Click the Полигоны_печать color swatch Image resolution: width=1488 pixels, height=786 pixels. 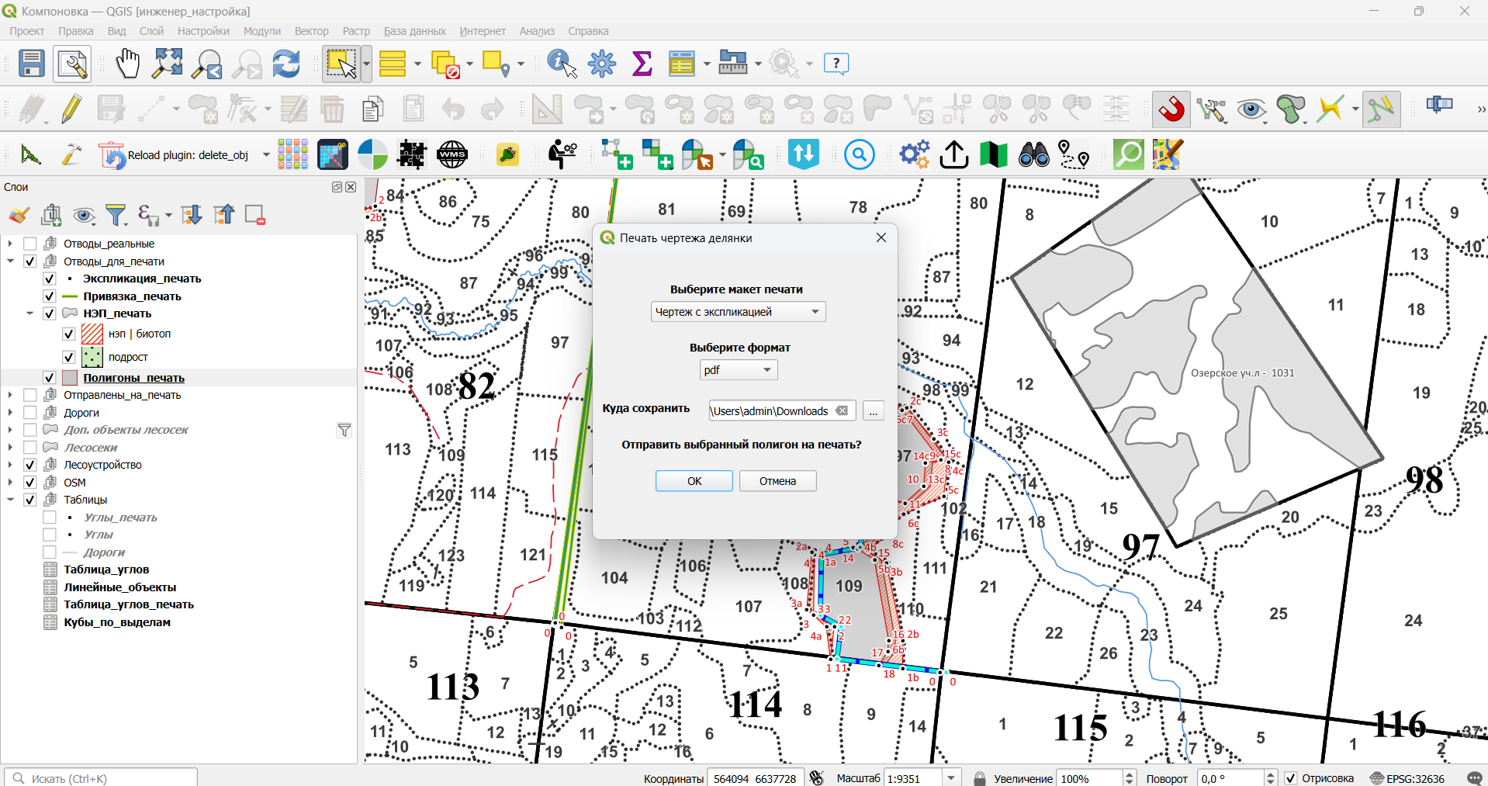(x=70, y=378)
